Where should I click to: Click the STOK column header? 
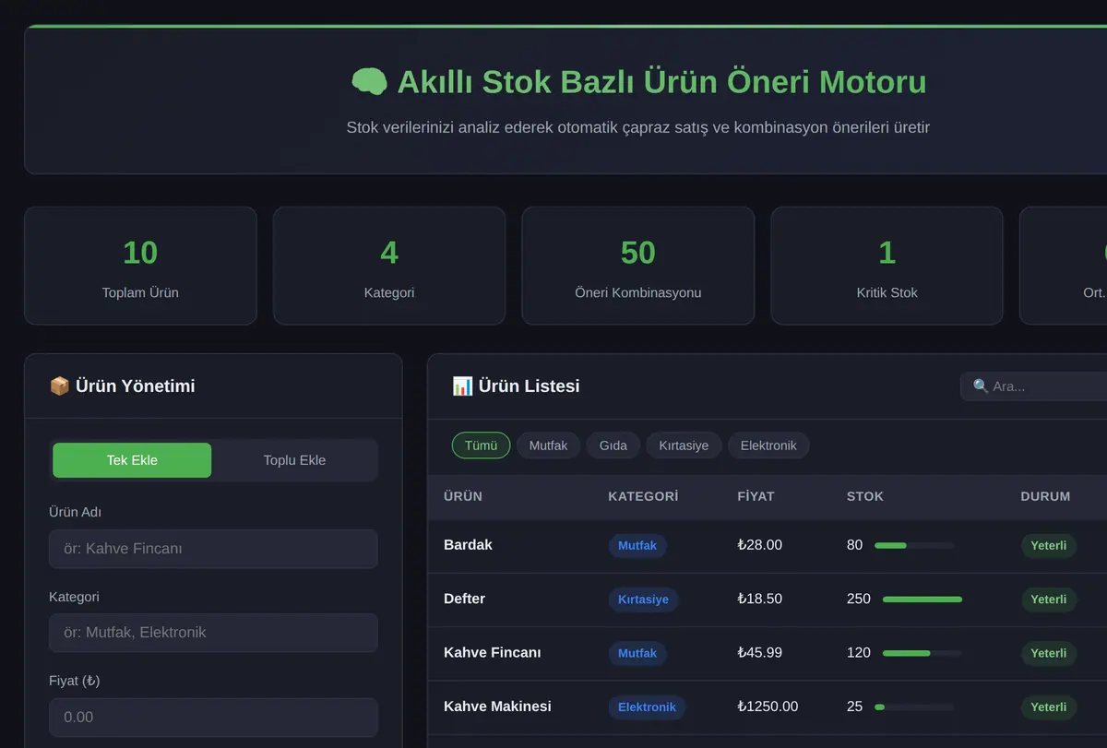tap(865, 496)
